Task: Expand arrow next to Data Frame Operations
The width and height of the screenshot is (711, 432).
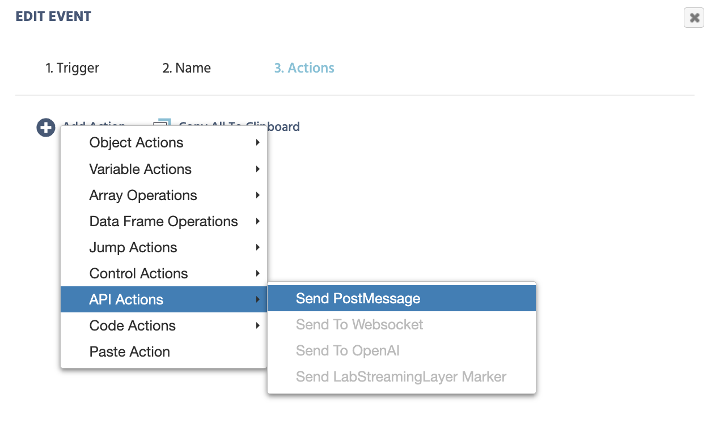Action: coord(257,221)
